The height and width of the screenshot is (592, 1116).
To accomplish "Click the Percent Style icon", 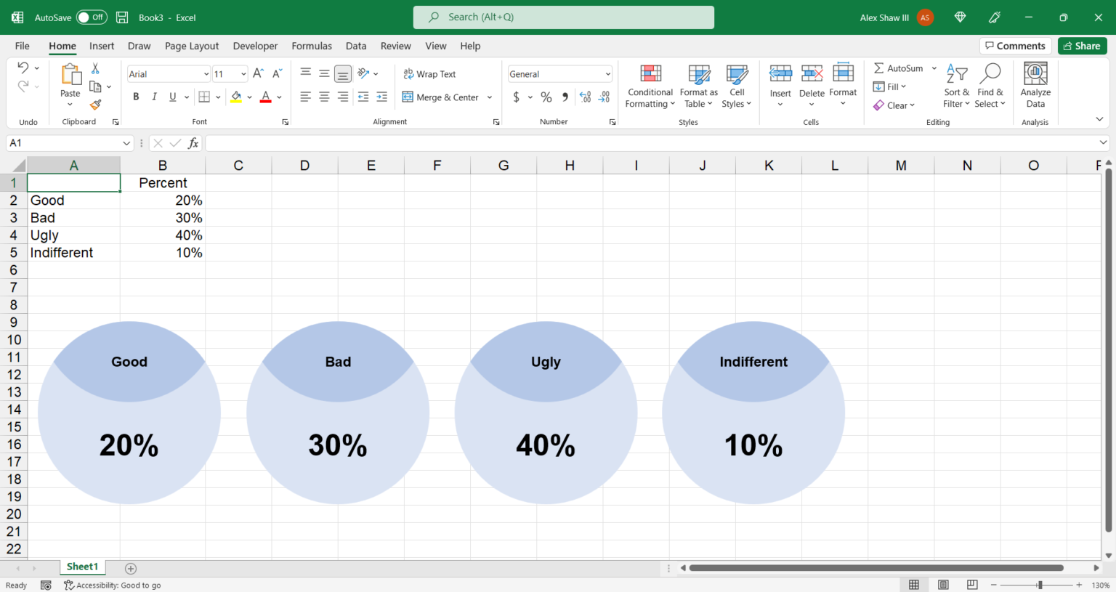I will (x=546, y=96).
